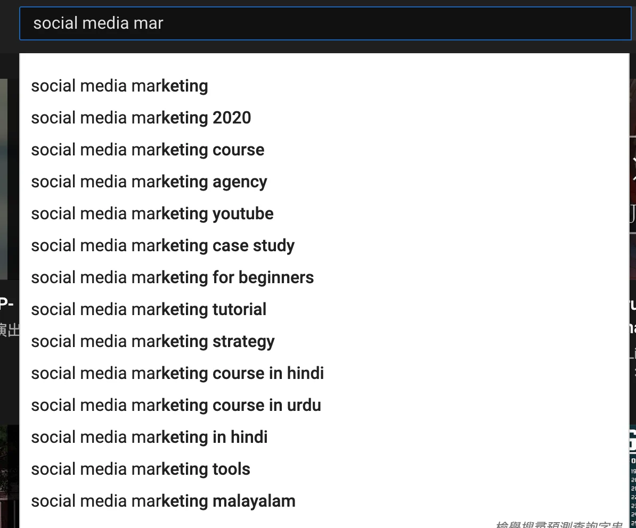Viewport: 636px width, 528px height.
Task: Click "social media marketing for beginners"
Action: [x=173, y=277]
